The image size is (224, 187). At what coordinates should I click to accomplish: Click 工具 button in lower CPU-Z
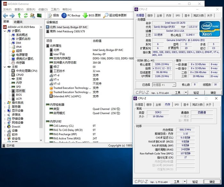177,182
